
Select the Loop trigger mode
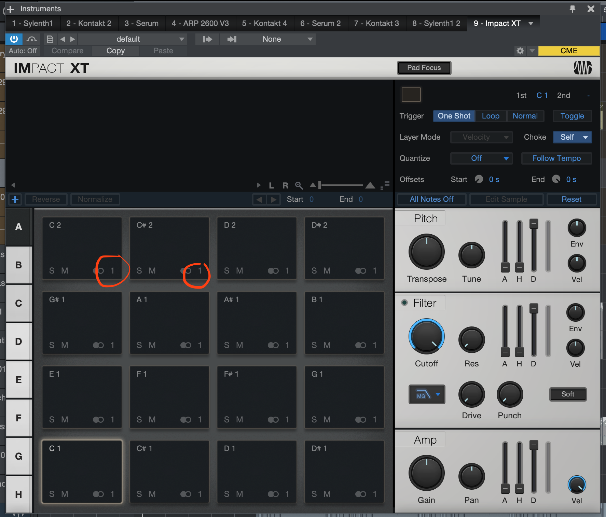pyautogui.click(x=491, y=116)
